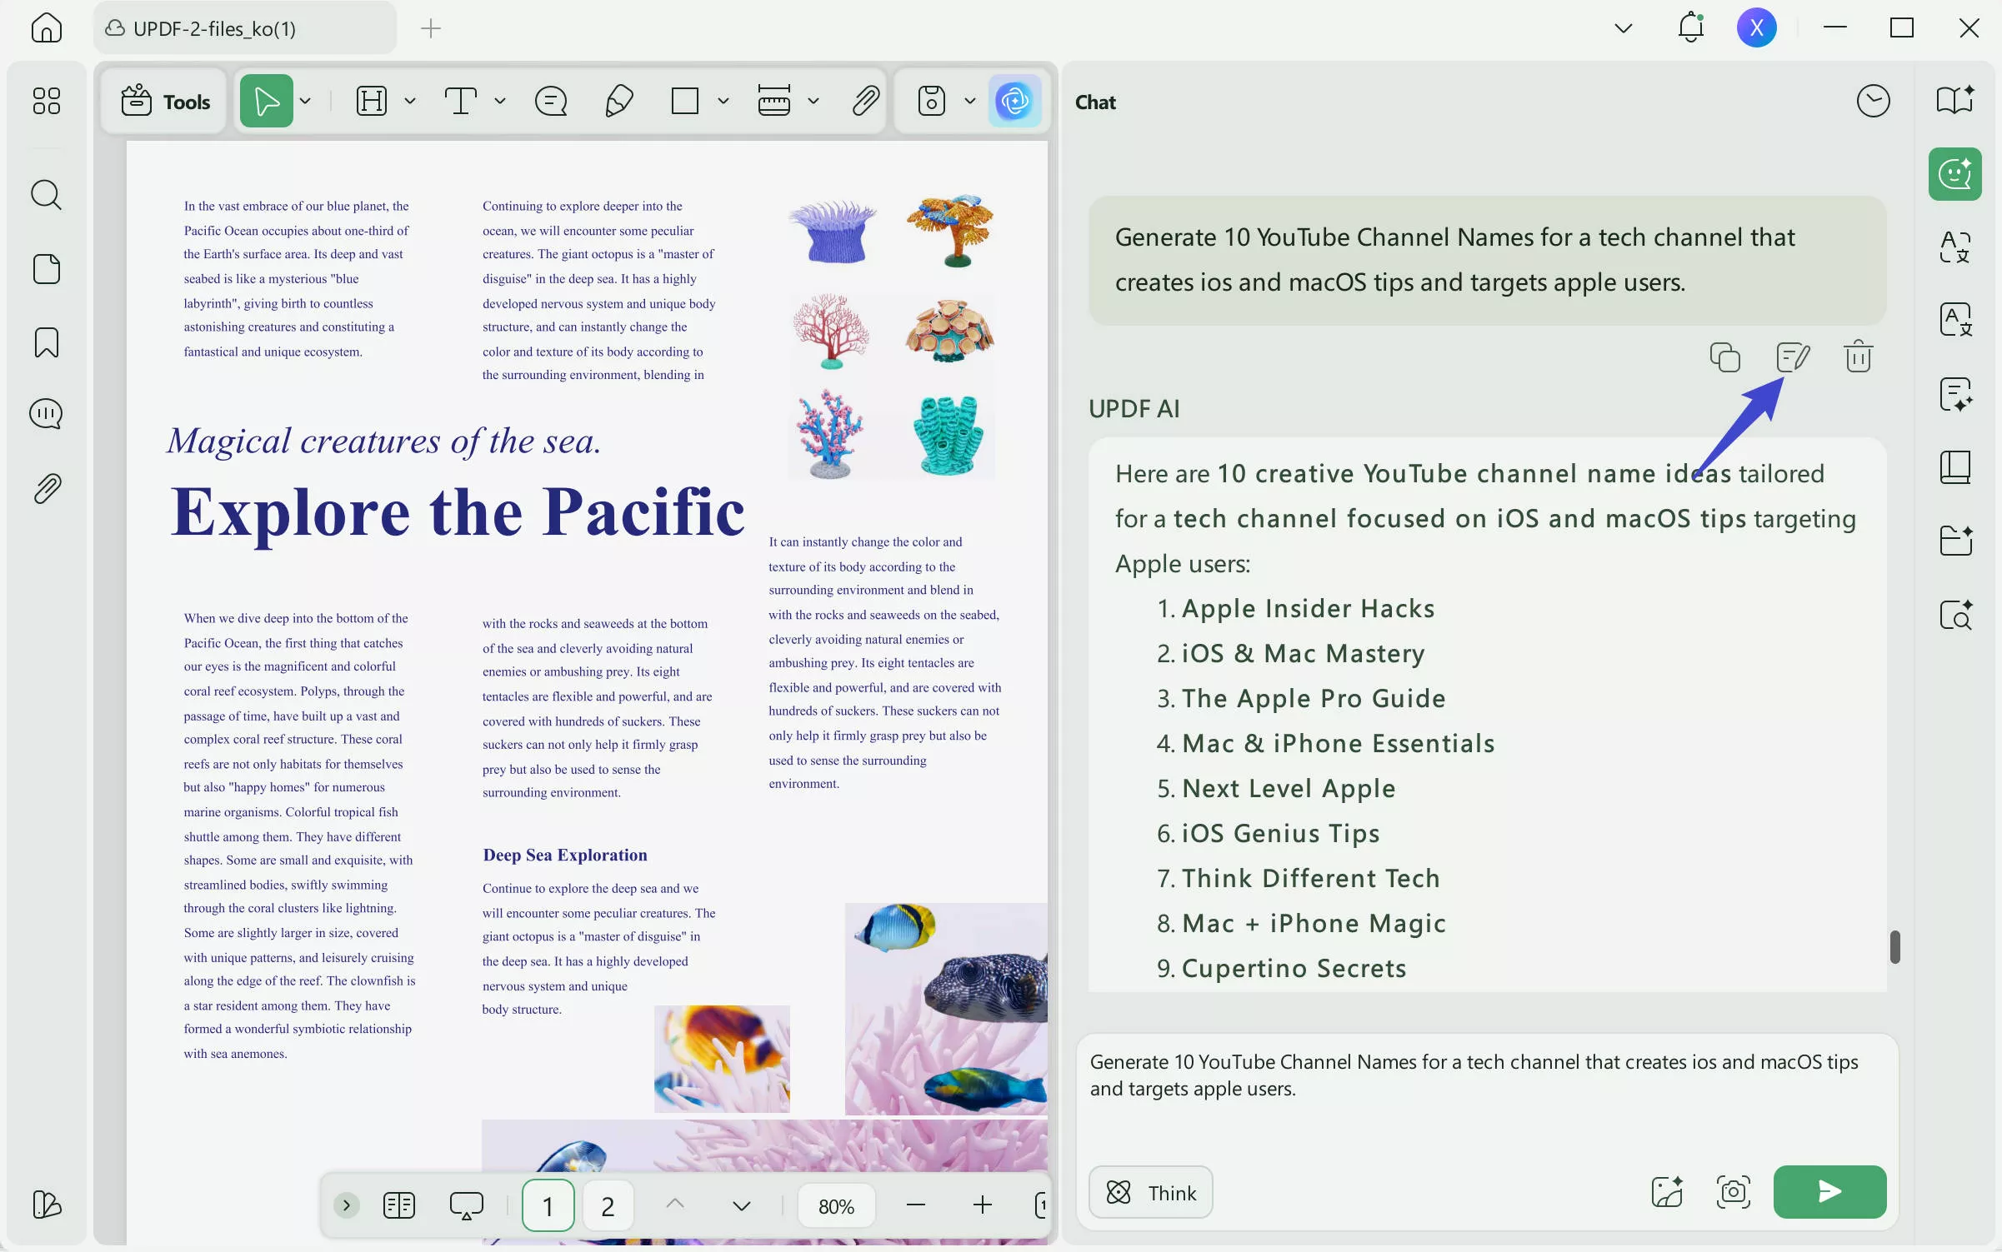Image resolution: width=2002 pixels, height=1252 pixels.
Task: Delete the chat message using the trash icon
Action: tap(1858, 357)
